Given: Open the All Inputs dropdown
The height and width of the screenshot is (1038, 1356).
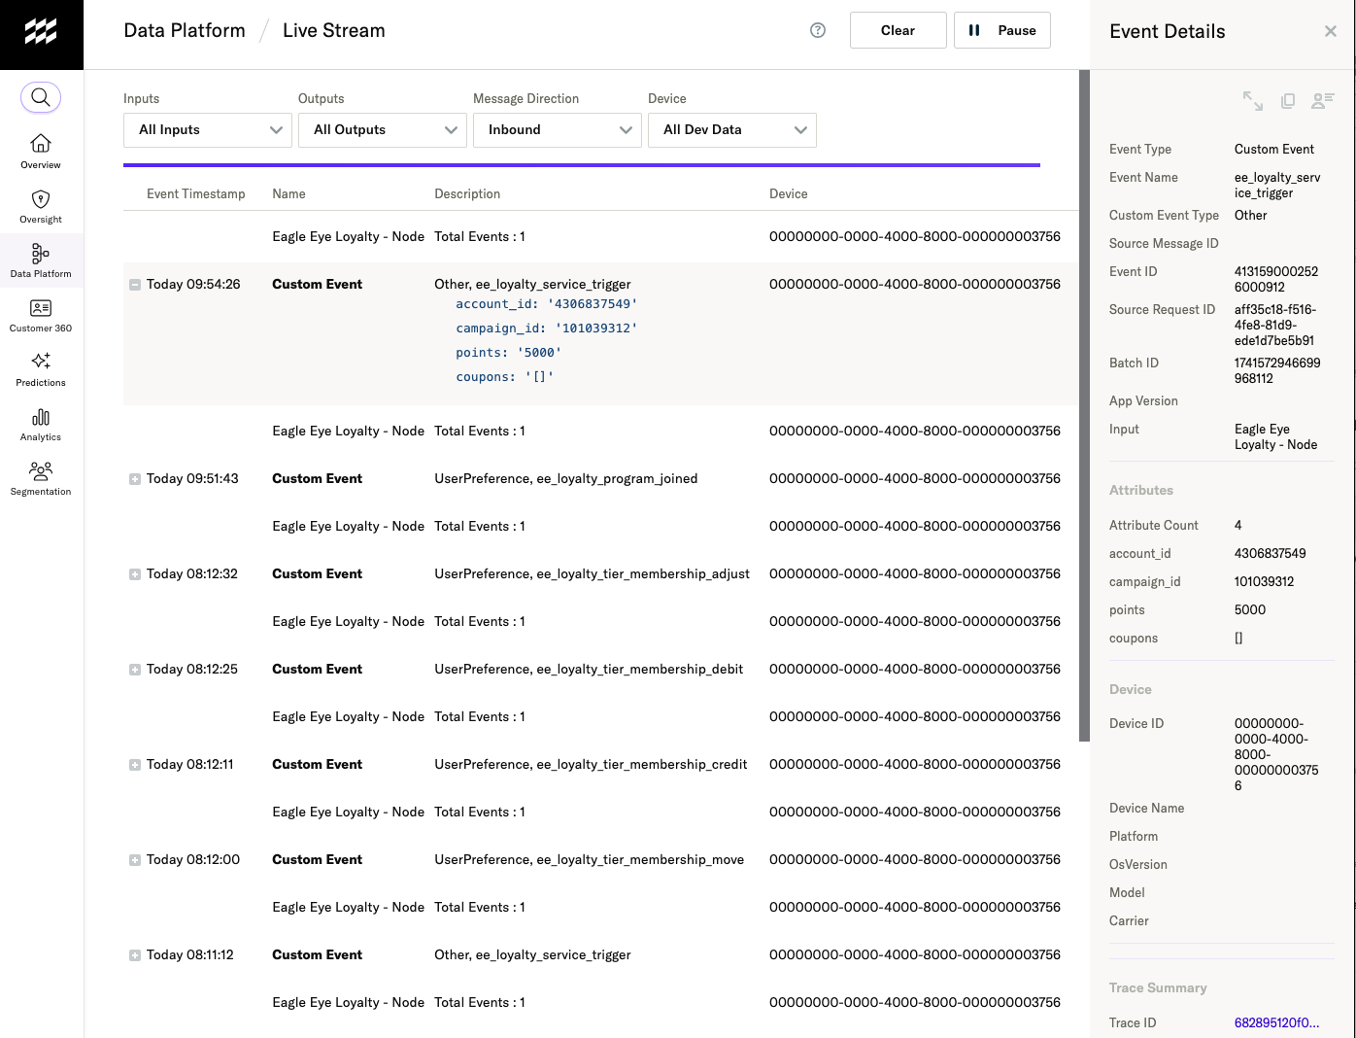Looking at the screenshot, I should pyautogui.click(x=208, y=130).
